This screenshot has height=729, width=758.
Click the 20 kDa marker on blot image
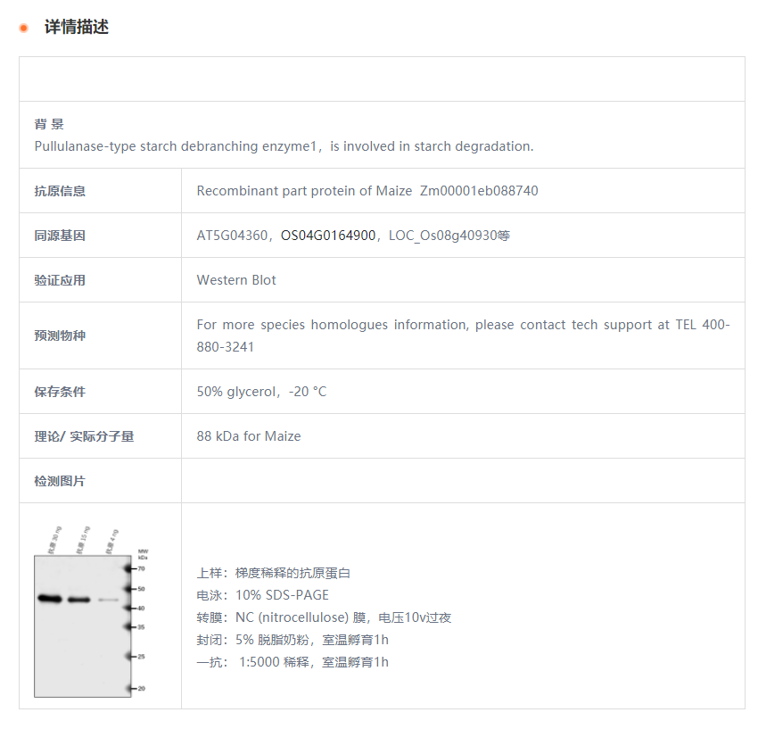click(x=140, y=689)
